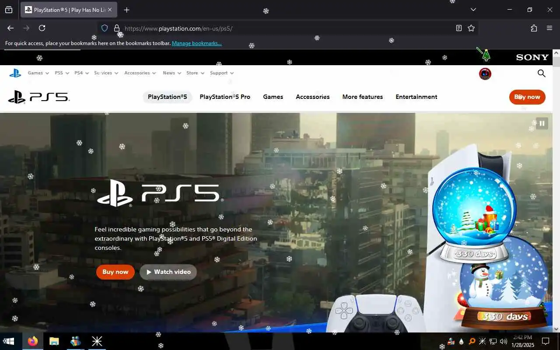Click the magnifier tray icon
Image resolution: width=560 pixels, height=350 pixels.
pos(472,341)
